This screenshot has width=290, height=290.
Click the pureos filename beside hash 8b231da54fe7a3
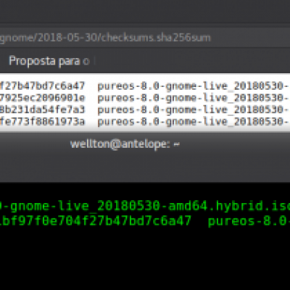click(x=194, y=110)
